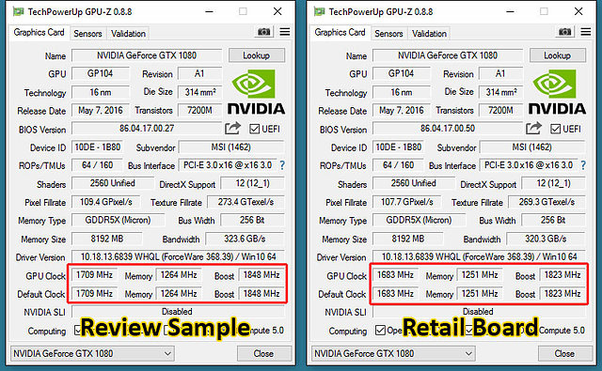This screenshot has height=371, width=602.
Task: Click Transistors 7200M field in left window
Action: (199, 111)
